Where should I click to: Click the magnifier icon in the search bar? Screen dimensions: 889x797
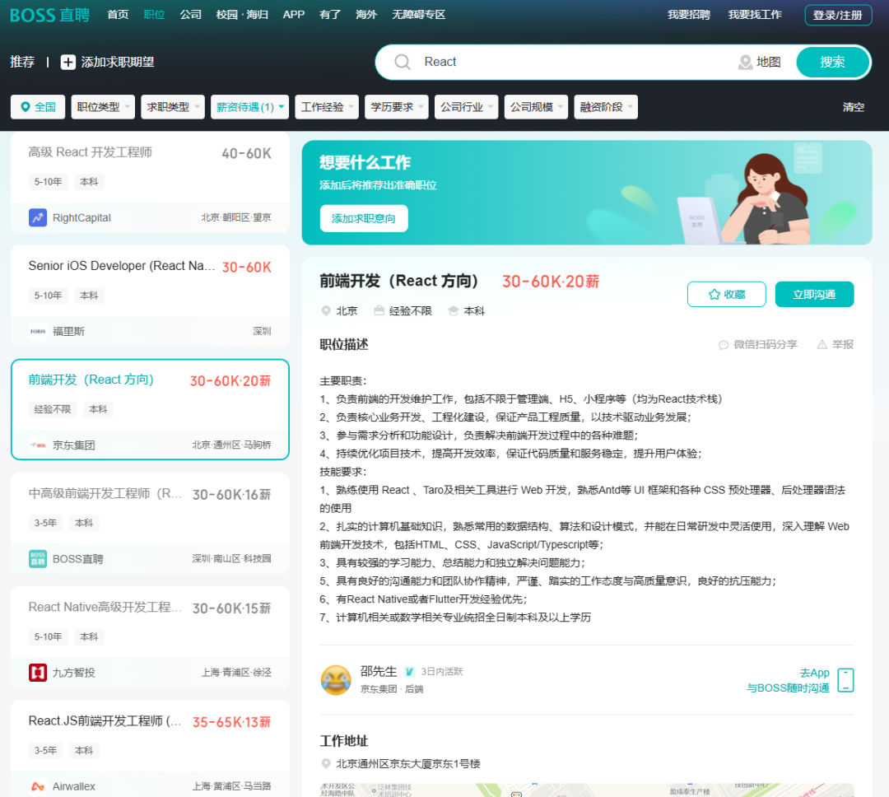403,62
